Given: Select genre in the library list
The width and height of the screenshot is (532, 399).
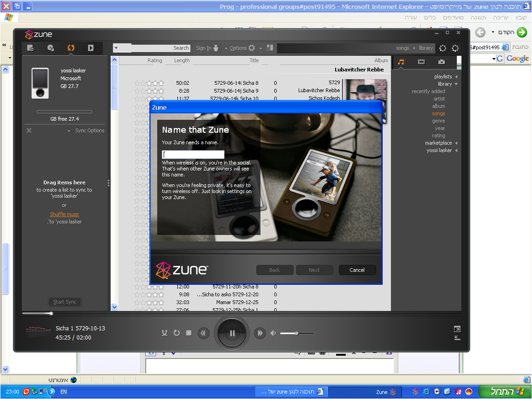Looking at the screenshot, I should tap(438, 121).
